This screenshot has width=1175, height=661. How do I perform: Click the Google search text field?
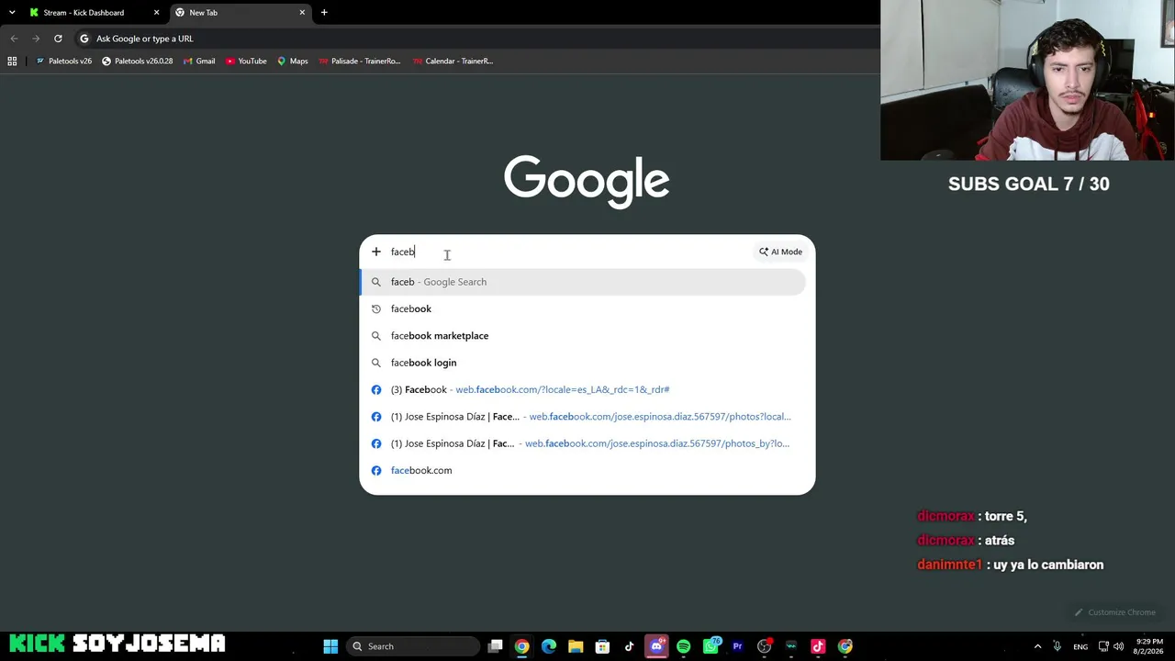569,252
